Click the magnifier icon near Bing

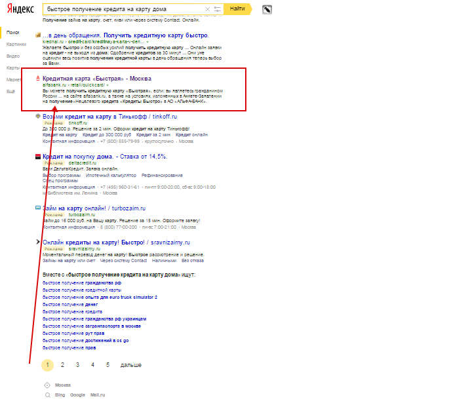coord(48,395)
